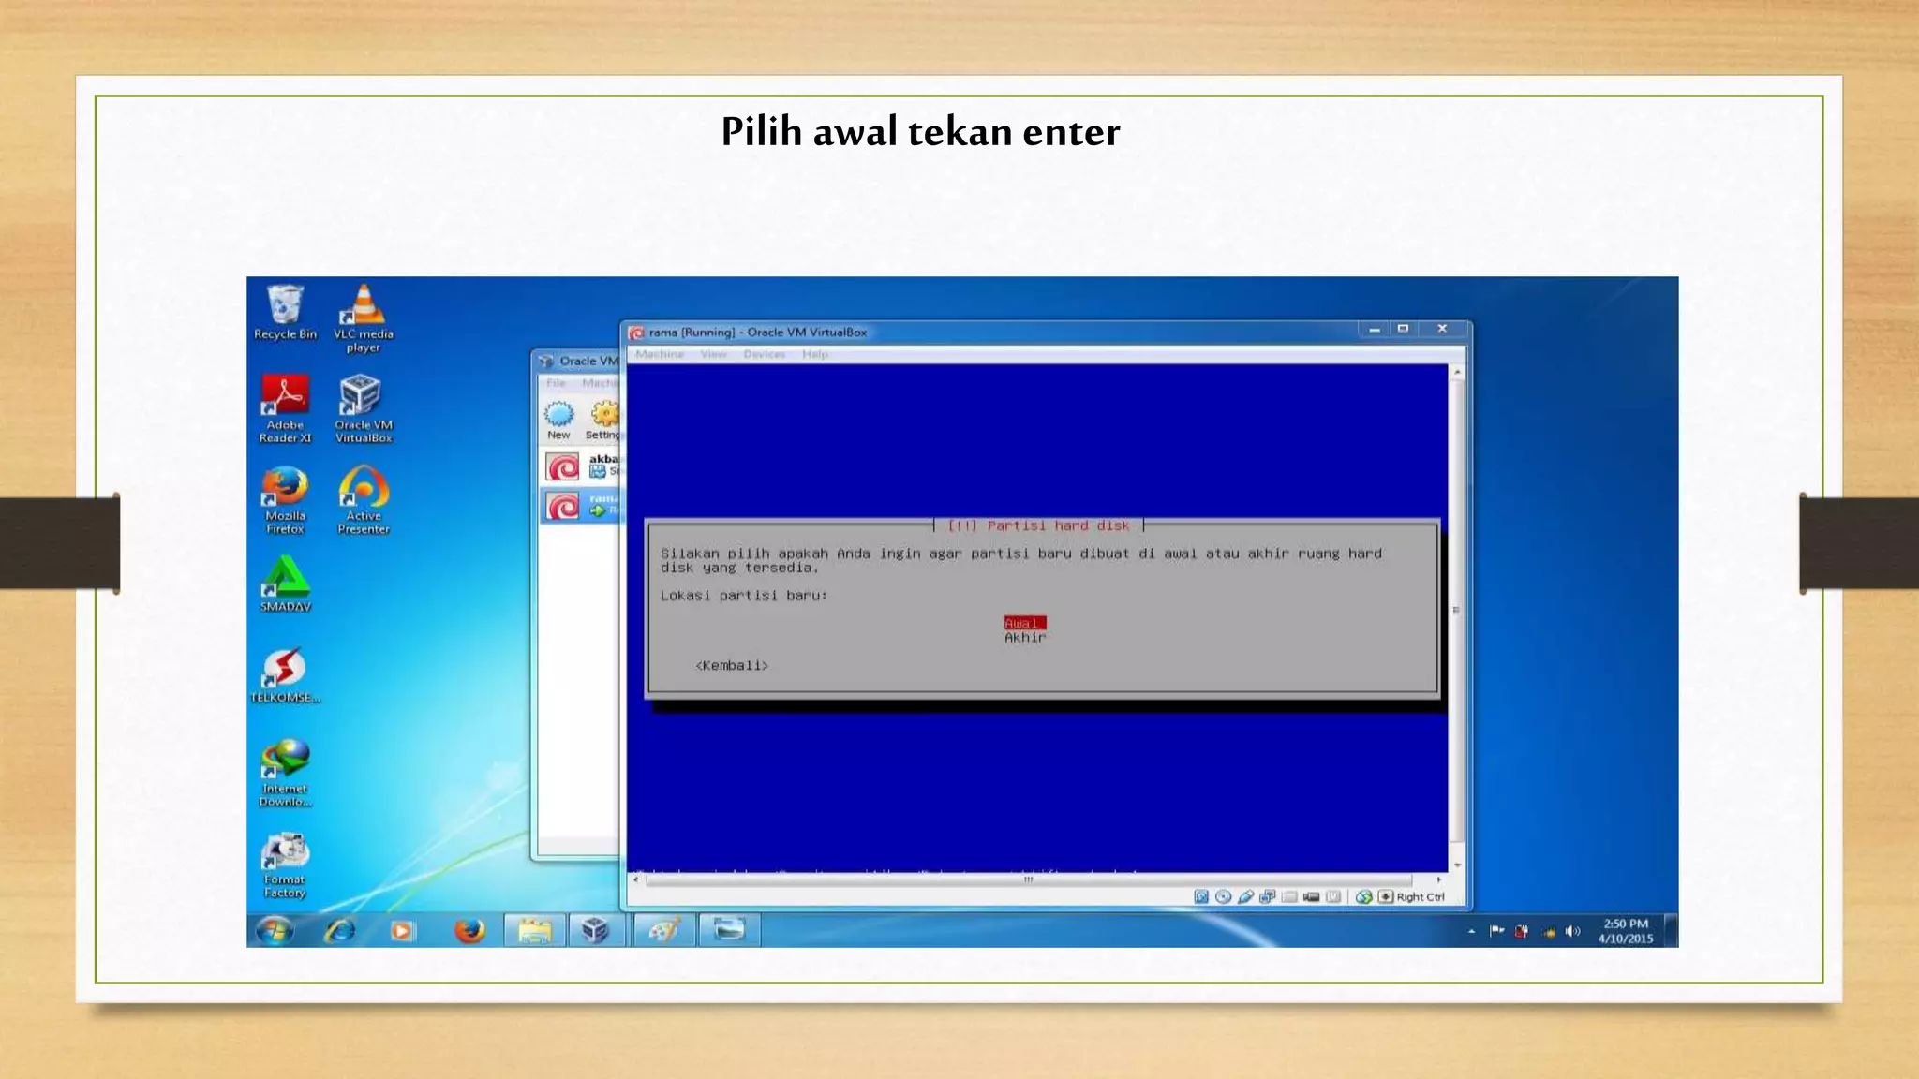1919x1079 pixels.
Task: Click the virtualization features status icon
Action: click(x=1333, y=896)
